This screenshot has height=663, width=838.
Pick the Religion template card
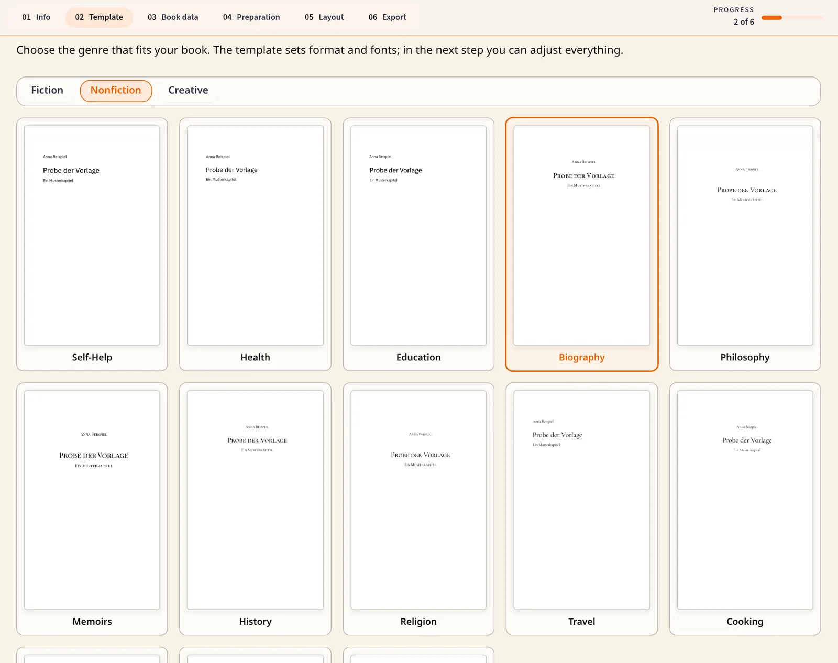click(418, 509)
